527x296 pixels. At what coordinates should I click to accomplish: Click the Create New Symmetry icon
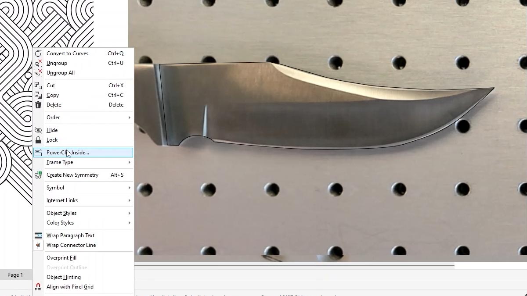click(38, 175)
